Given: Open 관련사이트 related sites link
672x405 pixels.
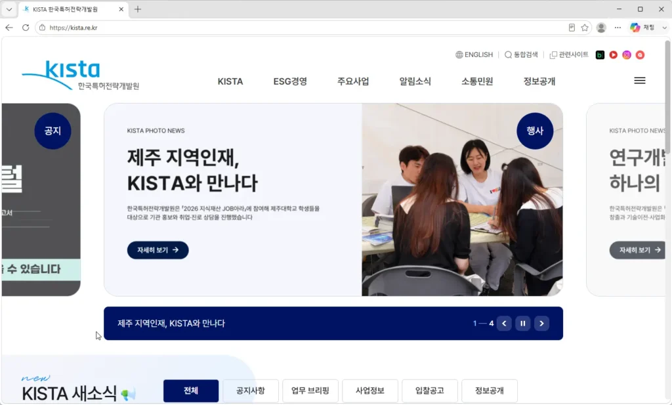Looking at the screenshot, I should [x=569, y=55].
